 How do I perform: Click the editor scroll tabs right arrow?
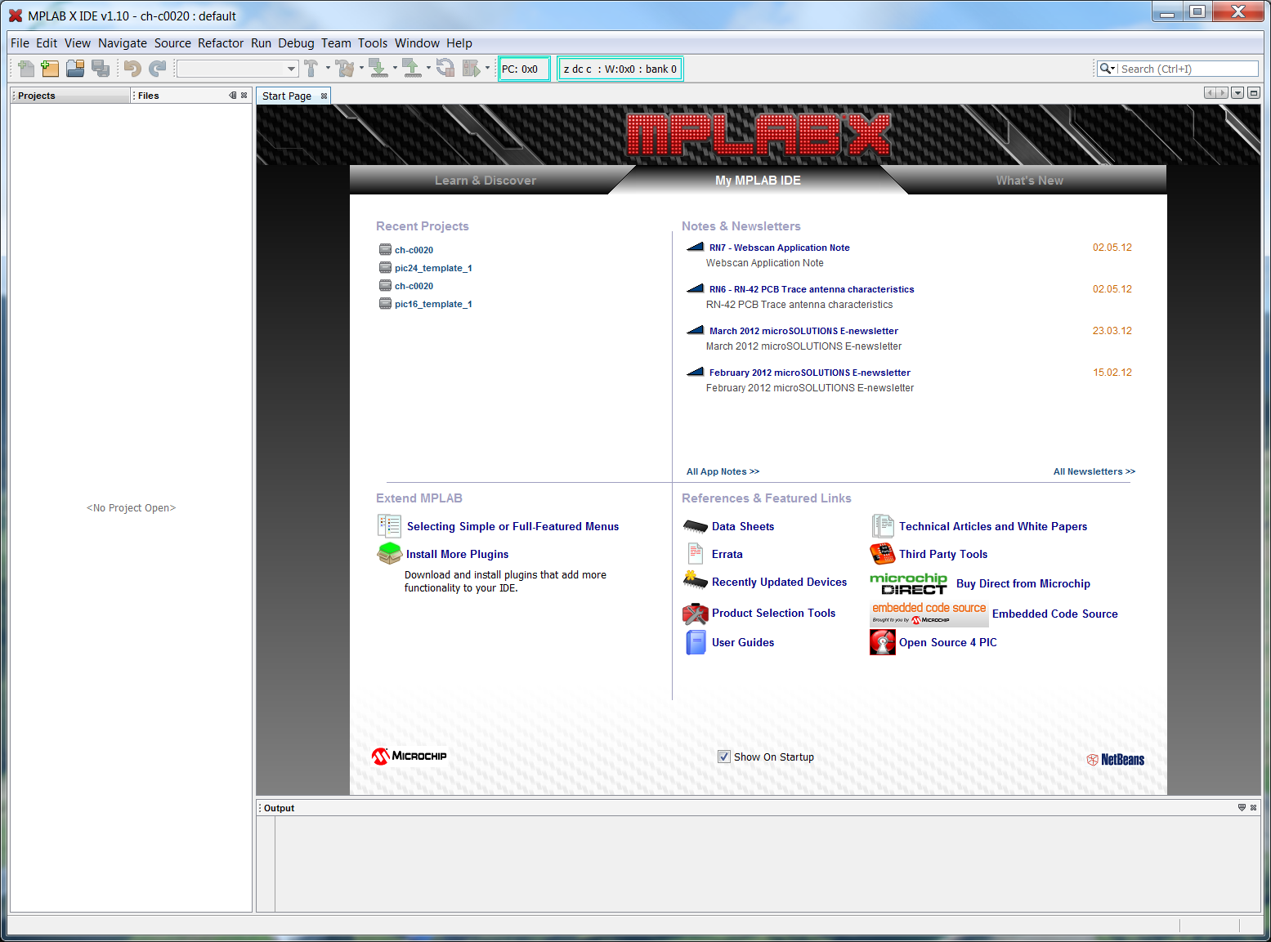(1223, 93)
